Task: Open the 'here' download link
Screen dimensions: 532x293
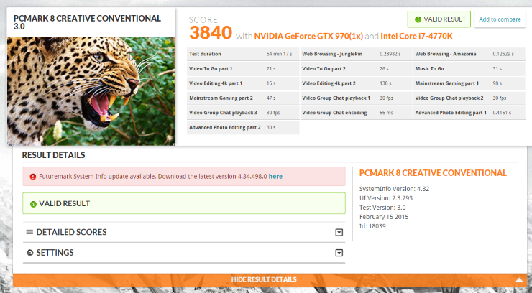Action: coord(275,176)
